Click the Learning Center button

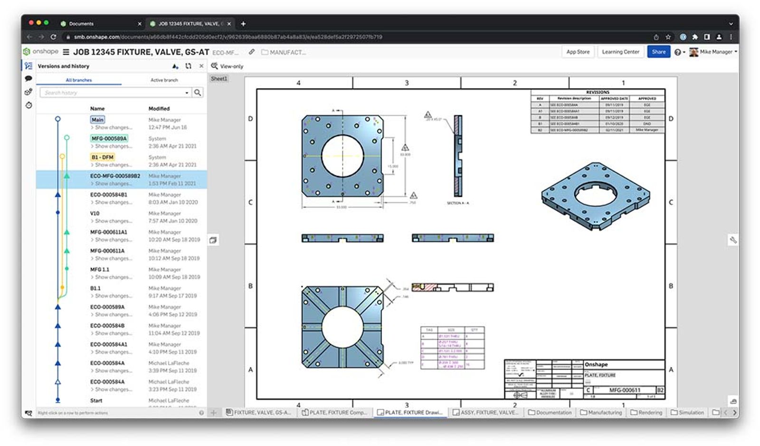point(620,51)
